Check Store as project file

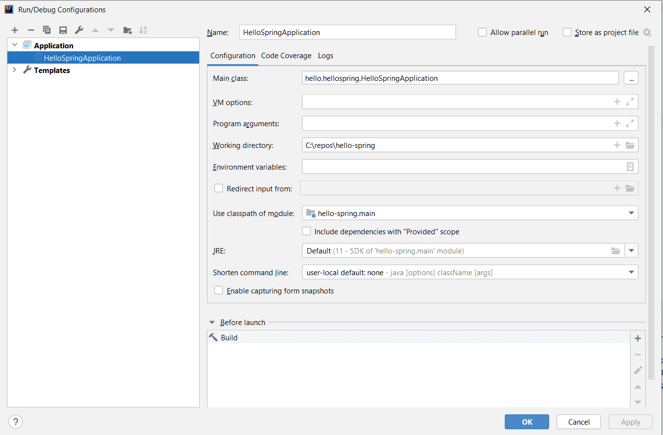(x=567, y=33)
